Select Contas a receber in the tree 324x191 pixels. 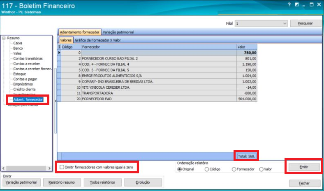click(x=26, y=64)
